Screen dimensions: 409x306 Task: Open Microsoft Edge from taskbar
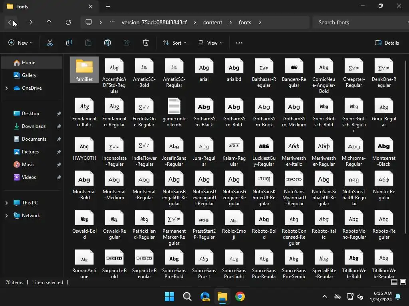205,296
